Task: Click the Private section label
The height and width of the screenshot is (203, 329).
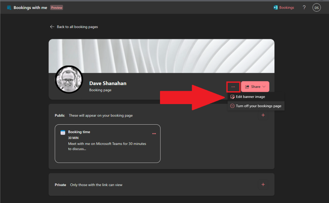Action: [x=60, y=185]
